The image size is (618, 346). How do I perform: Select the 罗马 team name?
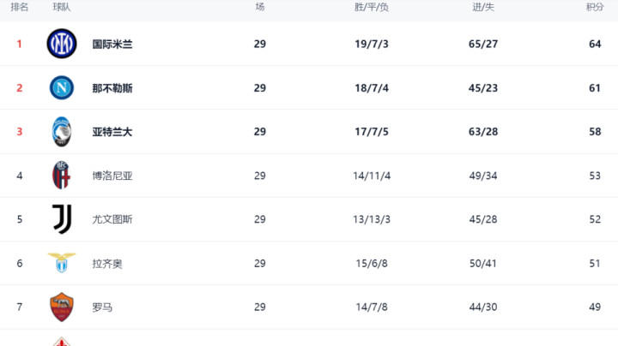102,307
